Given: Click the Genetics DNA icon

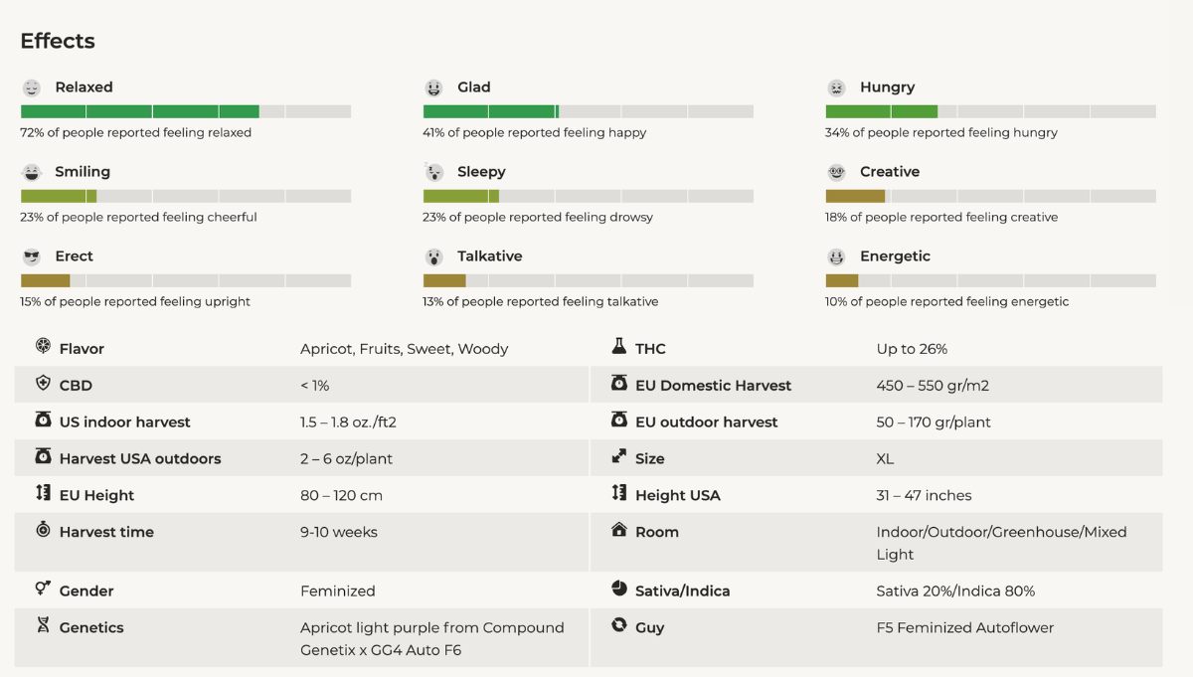Looking at the screenshot, I should pos(43,626).
